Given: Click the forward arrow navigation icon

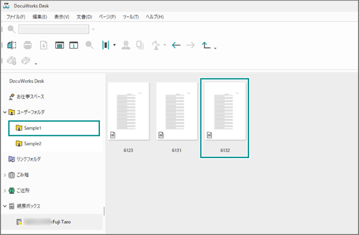Looking at the screenshot, I should [x=190, y=46].
